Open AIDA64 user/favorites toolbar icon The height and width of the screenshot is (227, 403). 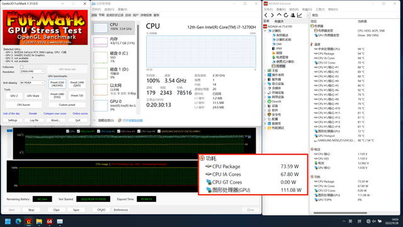point(293,15)
